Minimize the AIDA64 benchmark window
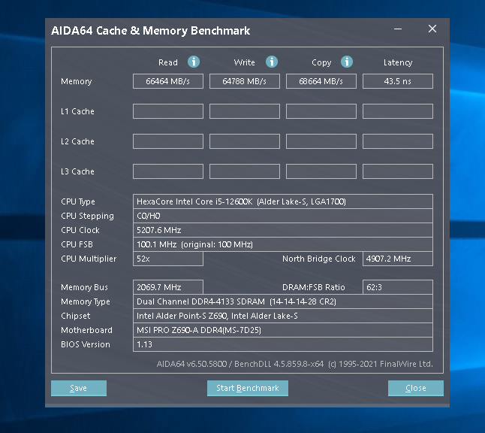This screenshot has height=433, width=485. [x=398, y=29]
